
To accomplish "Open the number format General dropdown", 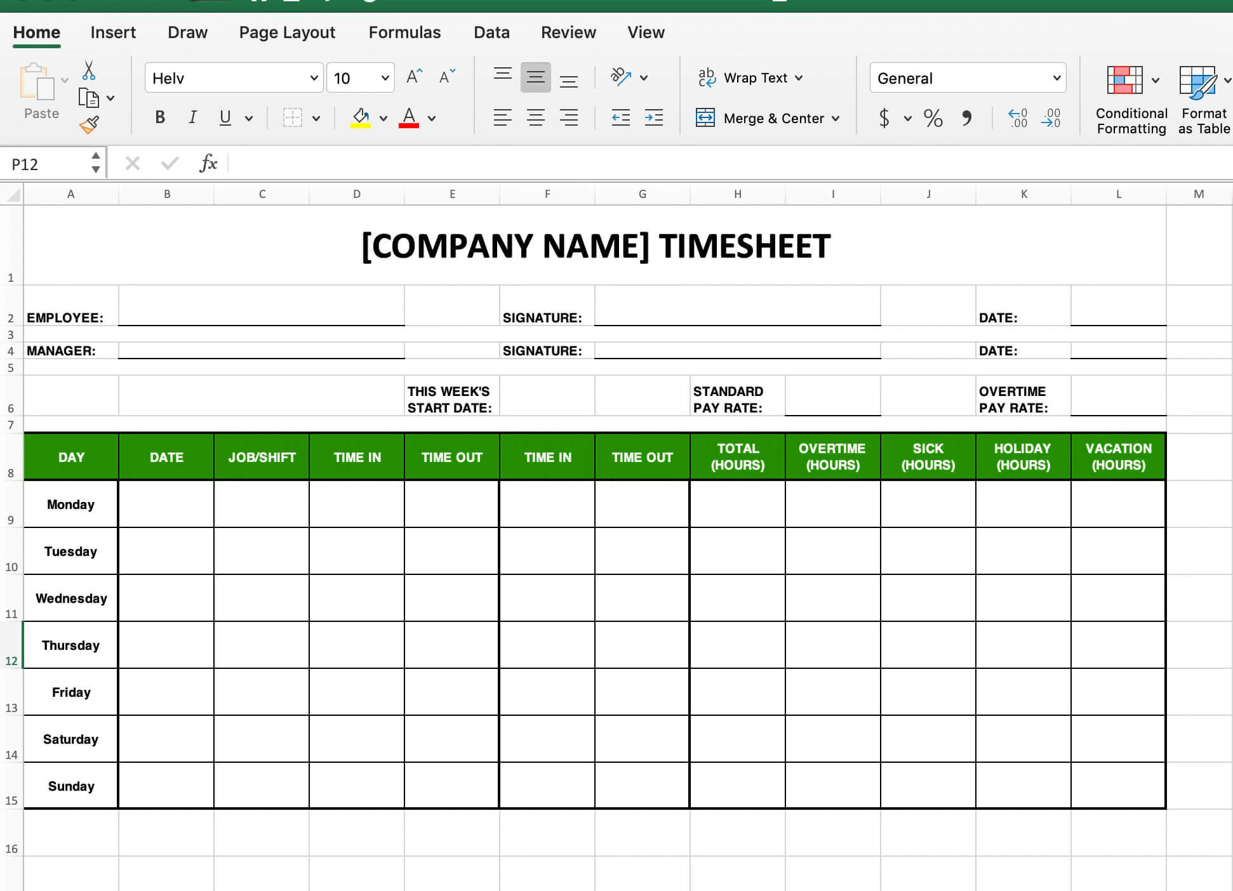I will (x=1054, y=79).
